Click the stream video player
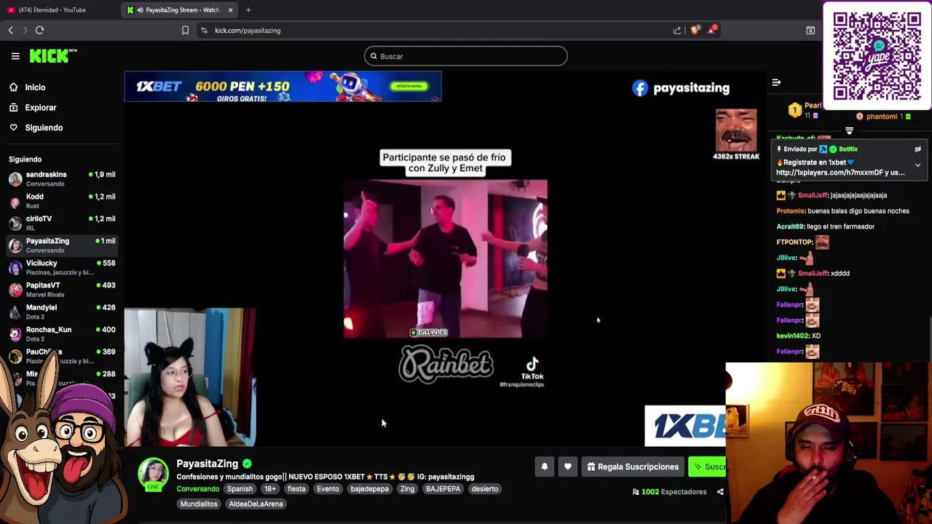Viewport: 932px width, 524px height. click(x=445, y=258)
